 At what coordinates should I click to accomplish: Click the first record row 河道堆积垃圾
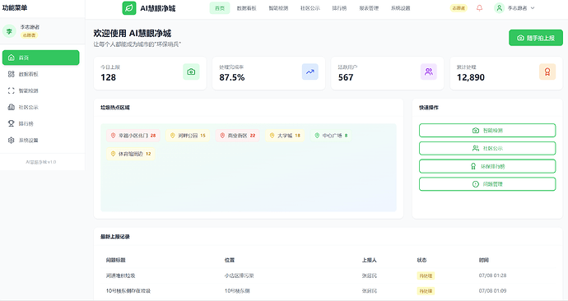328,276
